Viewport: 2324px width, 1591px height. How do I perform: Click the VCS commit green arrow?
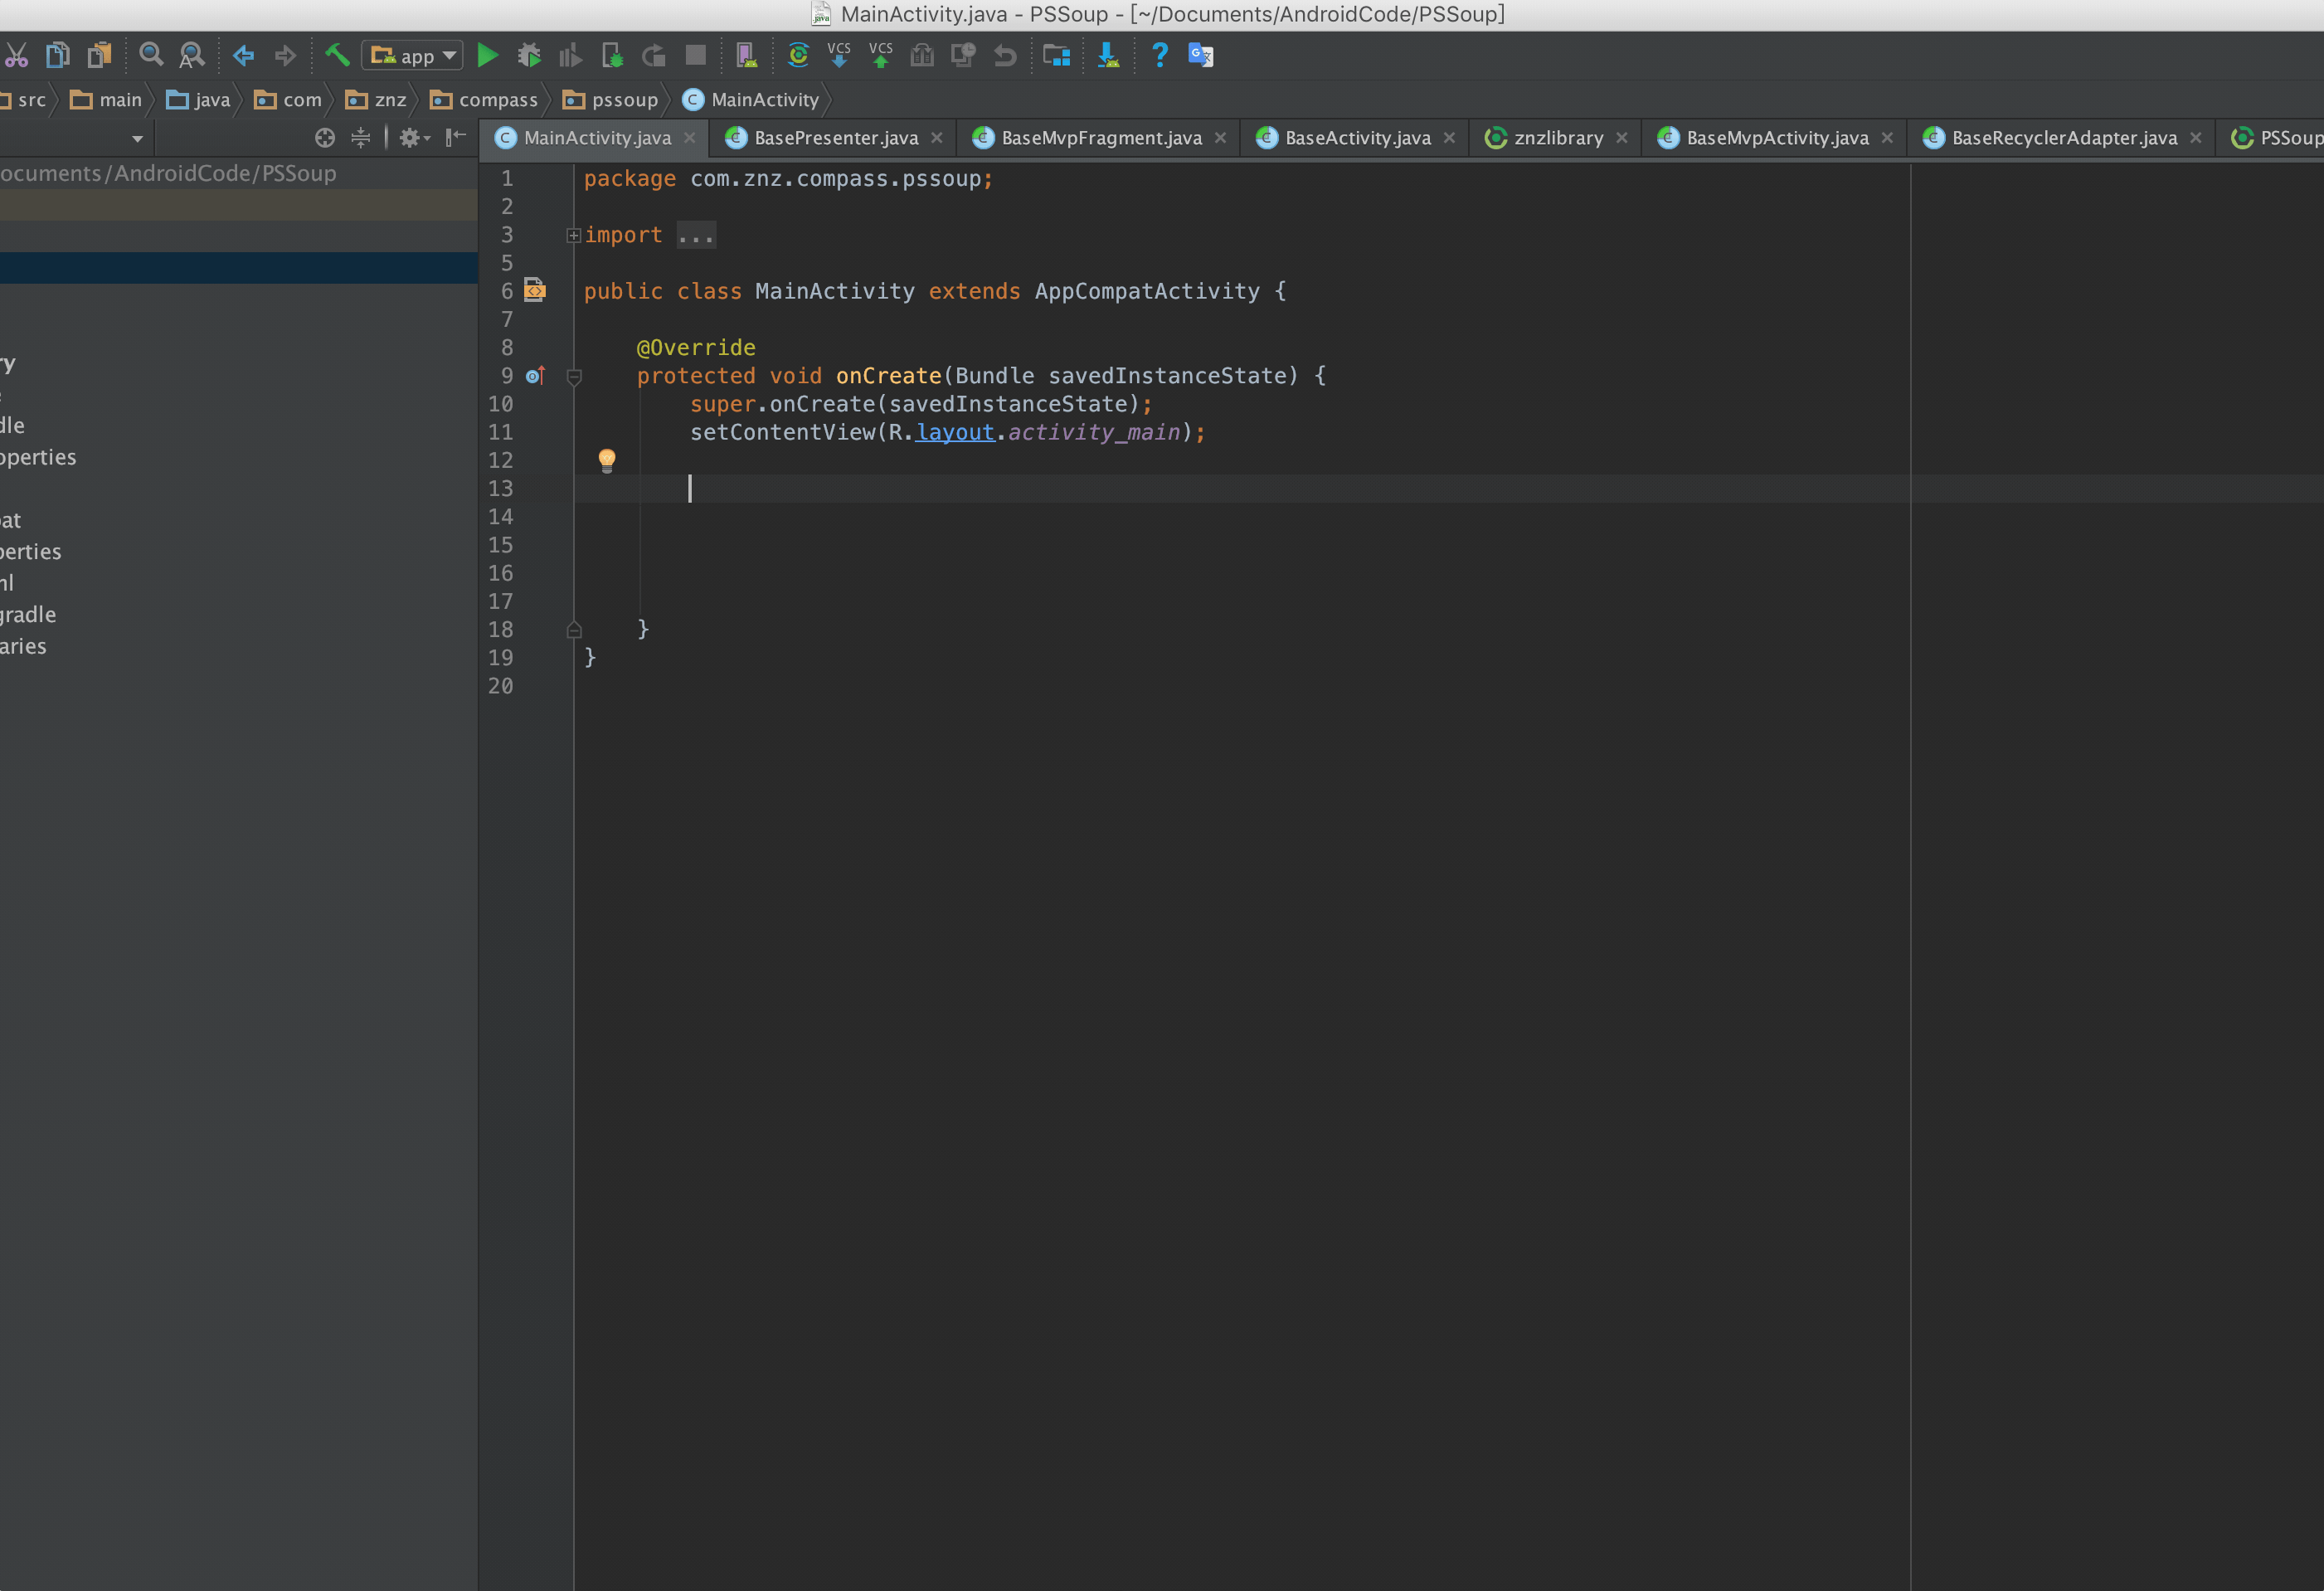880,55
